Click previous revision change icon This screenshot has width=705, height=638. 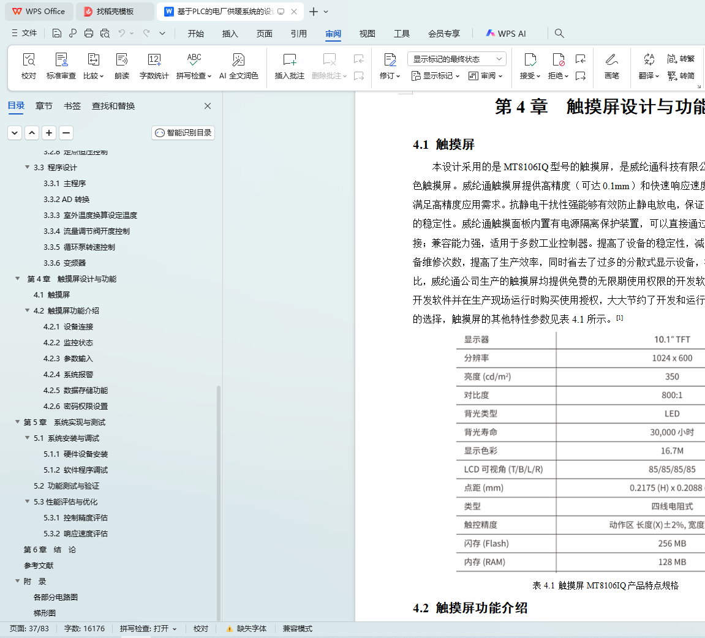pos(581,59)
